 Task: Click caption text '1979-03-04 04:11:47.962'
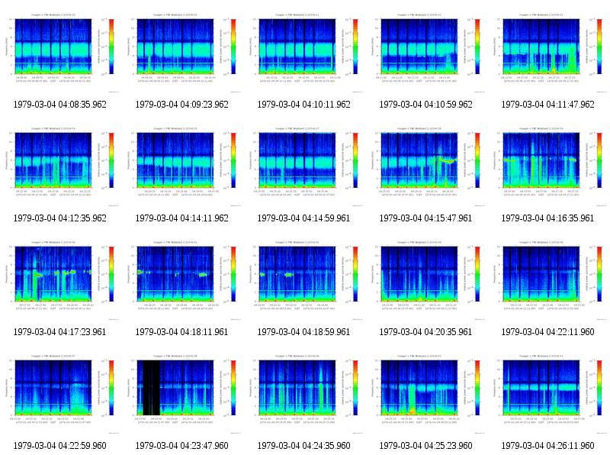point(547,105)
